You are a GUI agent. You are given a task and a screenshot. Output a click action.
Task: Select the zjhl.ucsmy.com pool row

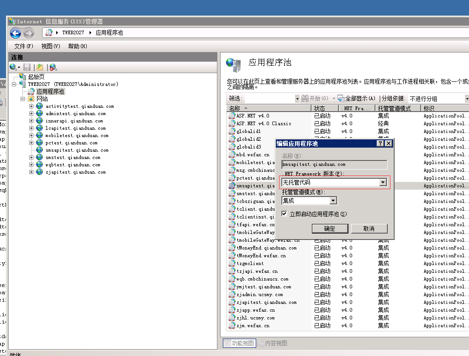[x=347, y=318]
